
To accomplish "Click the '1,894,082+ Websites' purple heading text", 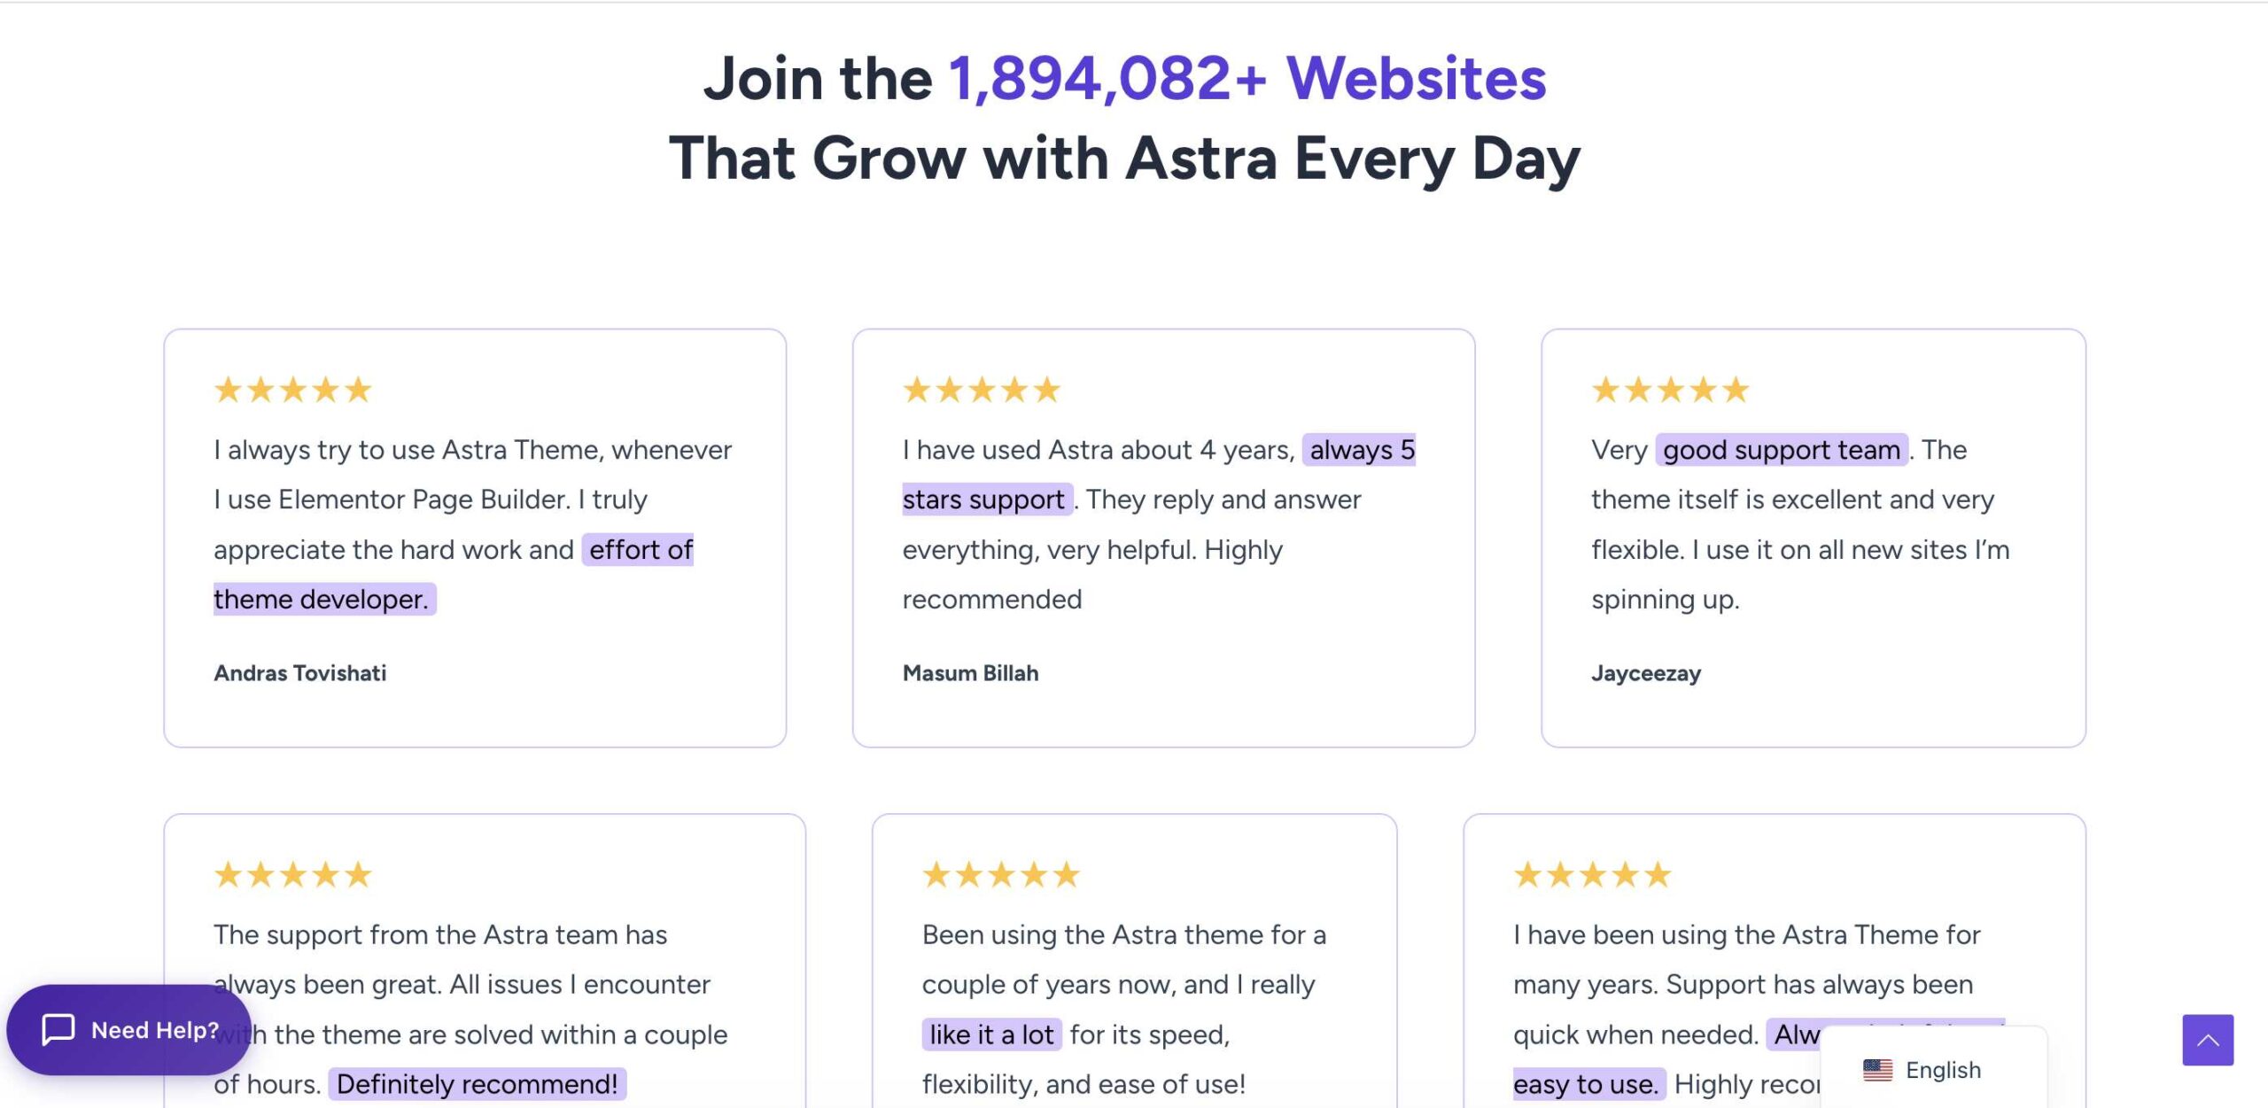I will pos(1247,78).
